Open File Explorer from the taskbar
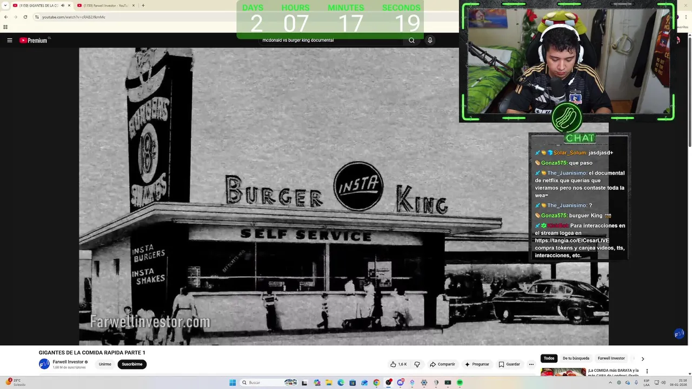 point(329,383)
